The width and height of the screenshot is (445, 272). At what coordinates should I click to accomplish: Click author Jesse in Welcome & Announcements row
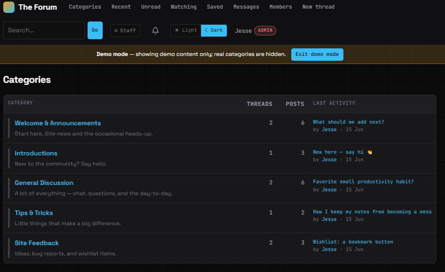tap(329, 130)
